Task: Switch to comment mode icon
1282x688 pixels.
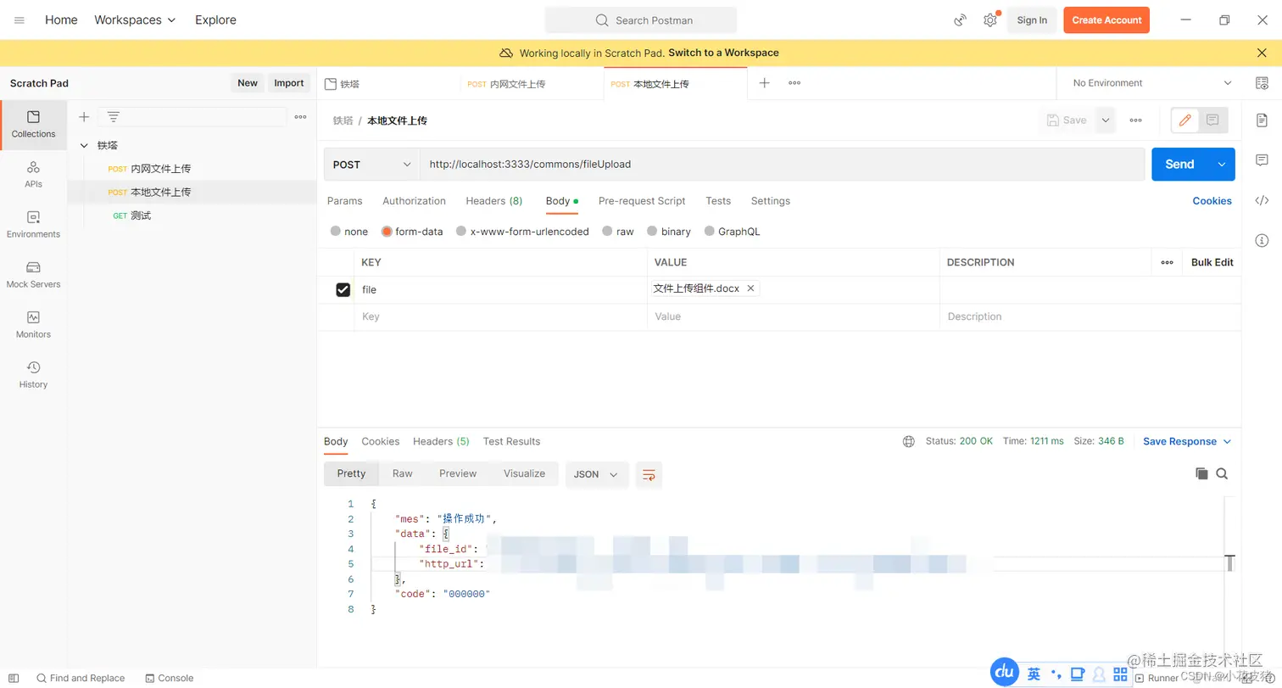Action: [x=1212, y=120]
